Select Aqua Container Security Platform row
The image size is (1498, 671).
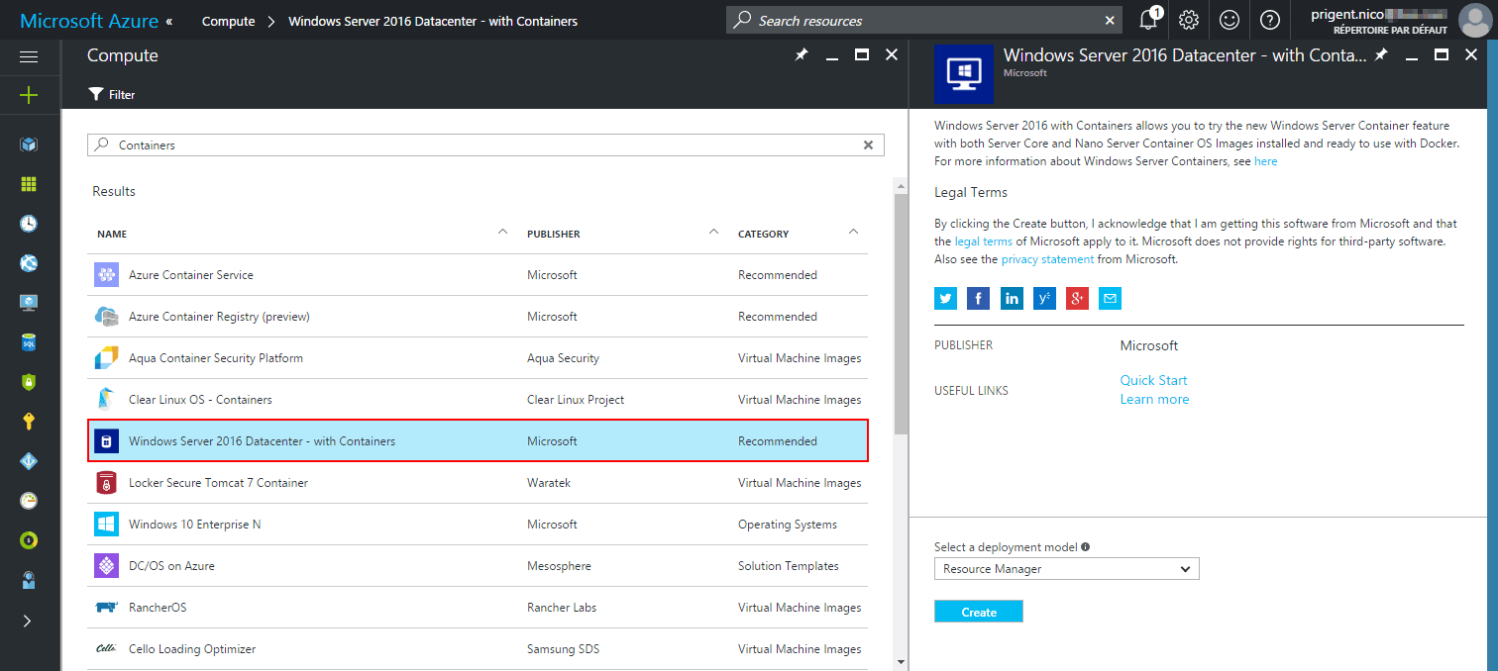(x=478, y=357)
